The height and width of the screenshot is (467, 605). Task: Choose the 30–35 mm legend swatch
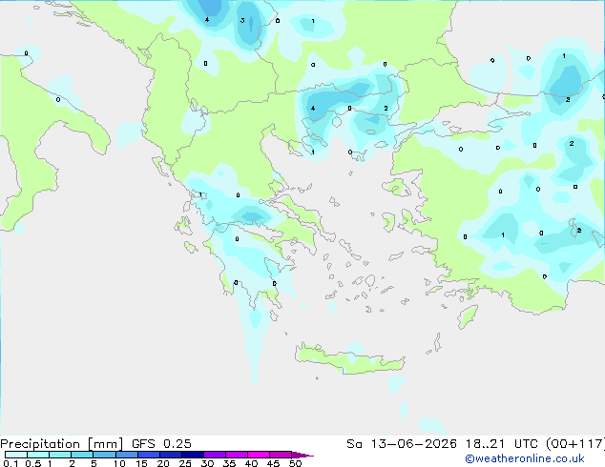215,455
